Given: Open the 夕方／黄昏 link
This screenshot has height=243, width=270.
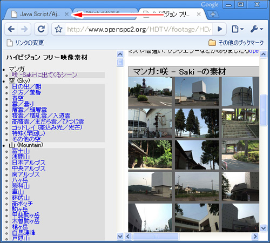Looking at the screenshot, I should [26, 92].
